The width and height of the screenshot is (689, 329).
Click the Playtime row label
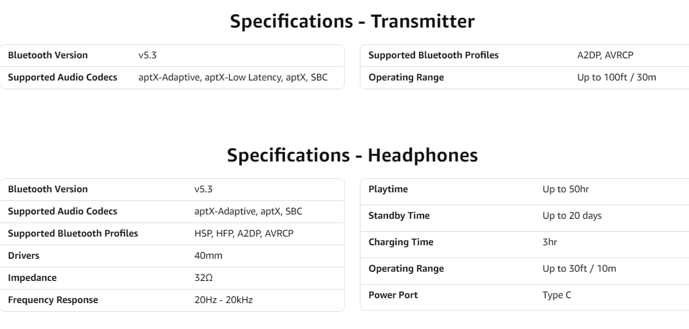388,189
